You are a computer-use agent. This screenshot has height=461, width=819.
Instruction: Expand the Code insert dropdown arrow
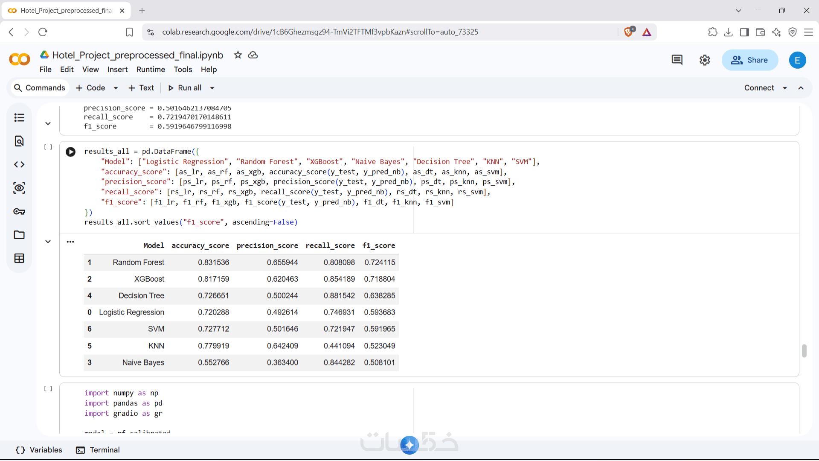[116, 88]
